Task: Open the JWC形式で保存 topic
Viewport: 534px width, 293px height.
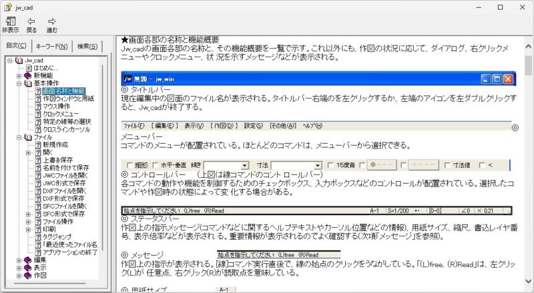Action: [64, 183]
